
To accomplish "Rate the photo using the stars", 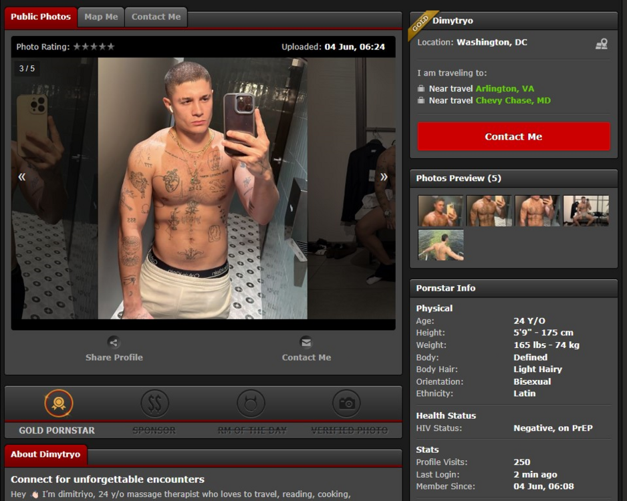I will point(94,47).
